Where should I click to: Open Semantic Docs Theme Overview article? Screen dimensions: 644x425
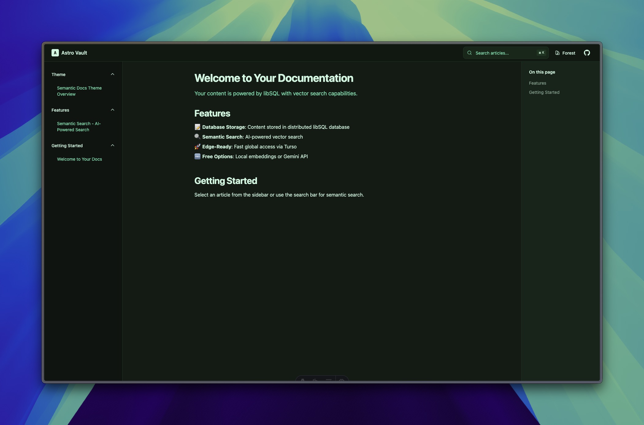pos(79,91)
